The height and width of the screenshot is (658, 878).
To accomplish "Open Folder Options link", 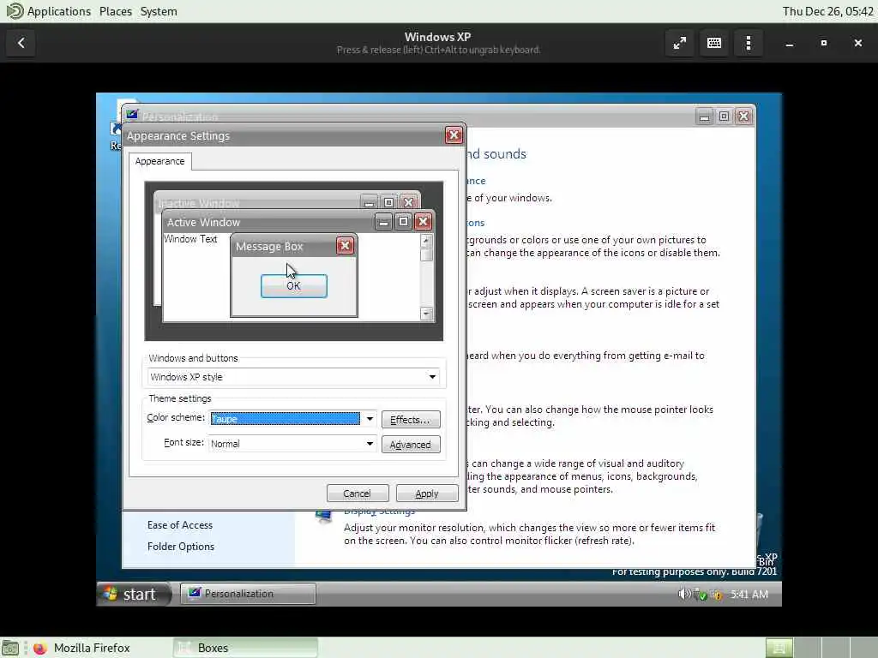I will point(180,546).
